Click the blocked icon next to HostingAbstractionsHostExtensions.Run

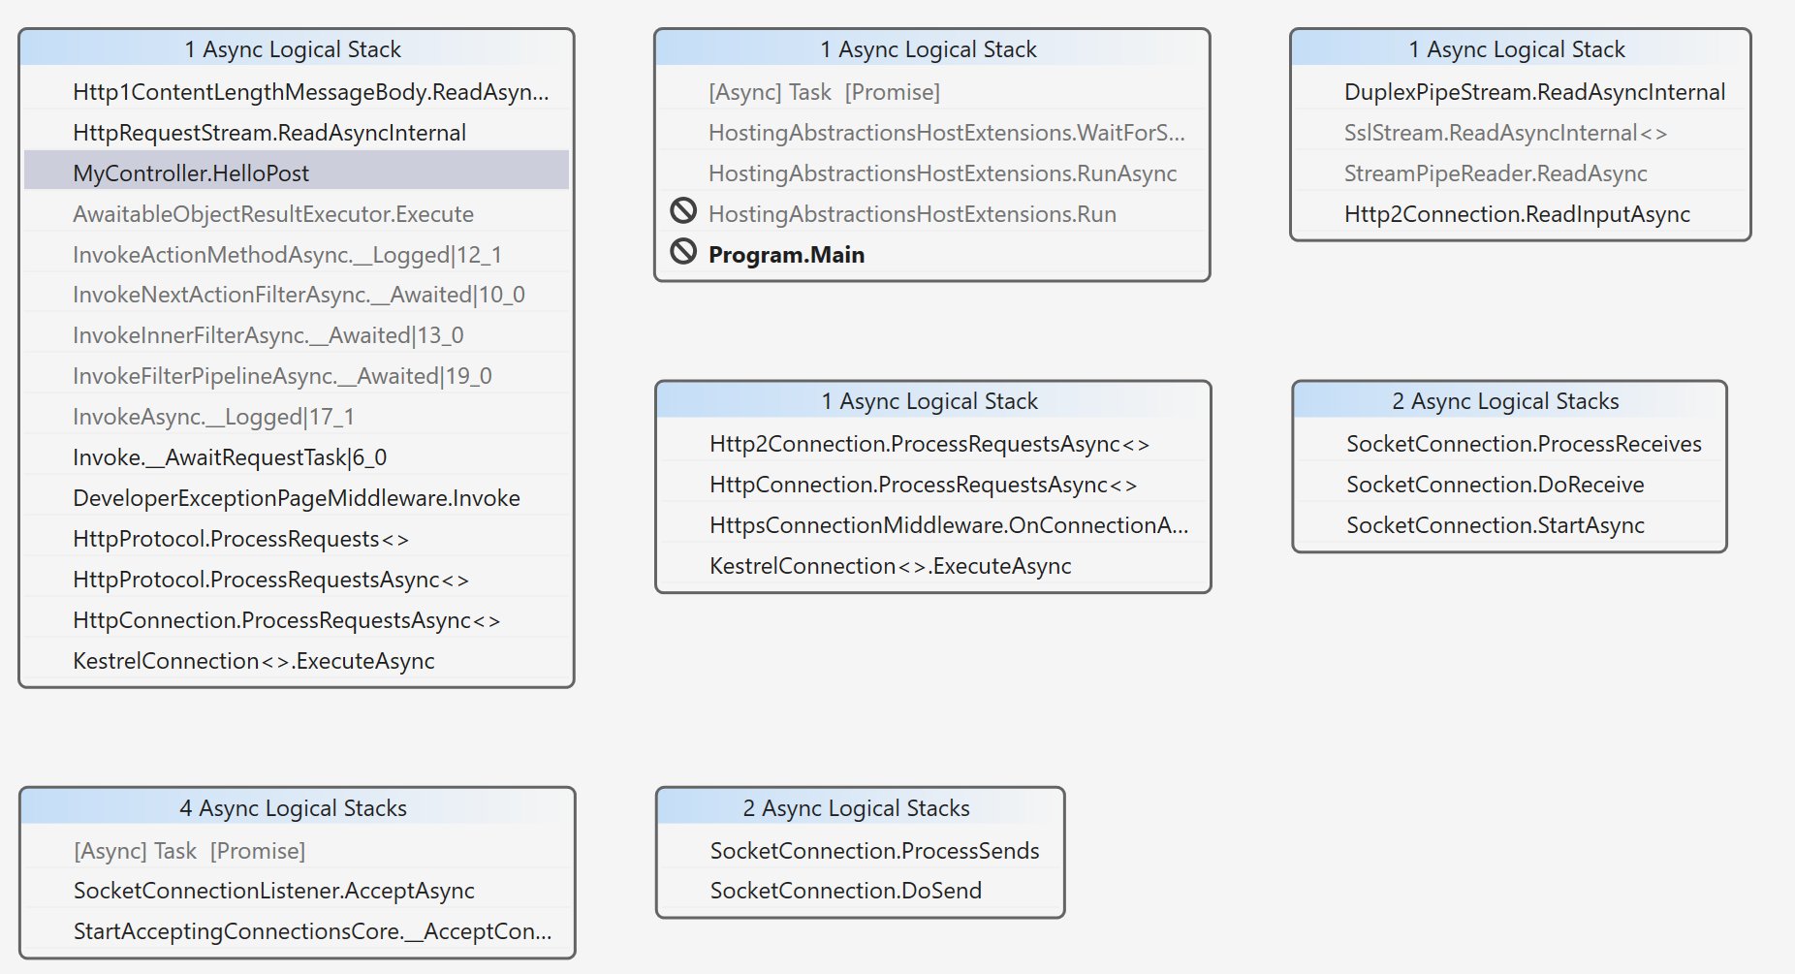click(683, 210)
